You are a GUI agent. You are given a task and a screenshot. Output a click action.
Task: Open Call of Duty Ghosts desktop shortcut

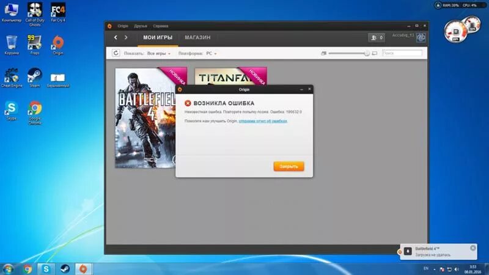coord(35,14)
